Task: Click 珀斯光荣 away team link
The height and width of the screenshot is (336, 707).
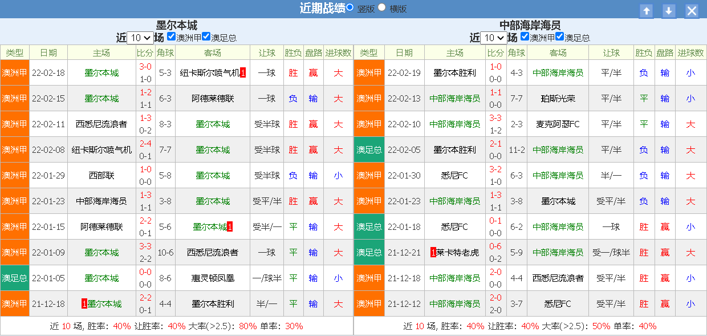Action: coord(558,99)
